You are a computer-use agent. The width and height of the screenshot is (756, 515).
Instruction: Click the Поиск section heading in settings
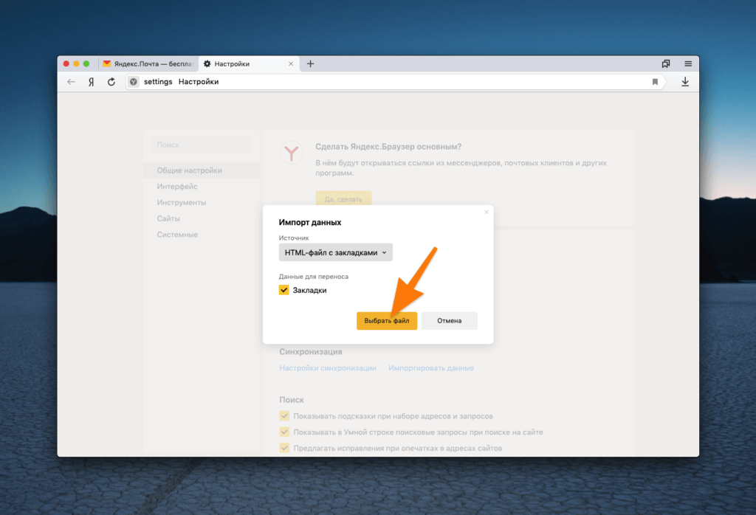coord(292,400)
